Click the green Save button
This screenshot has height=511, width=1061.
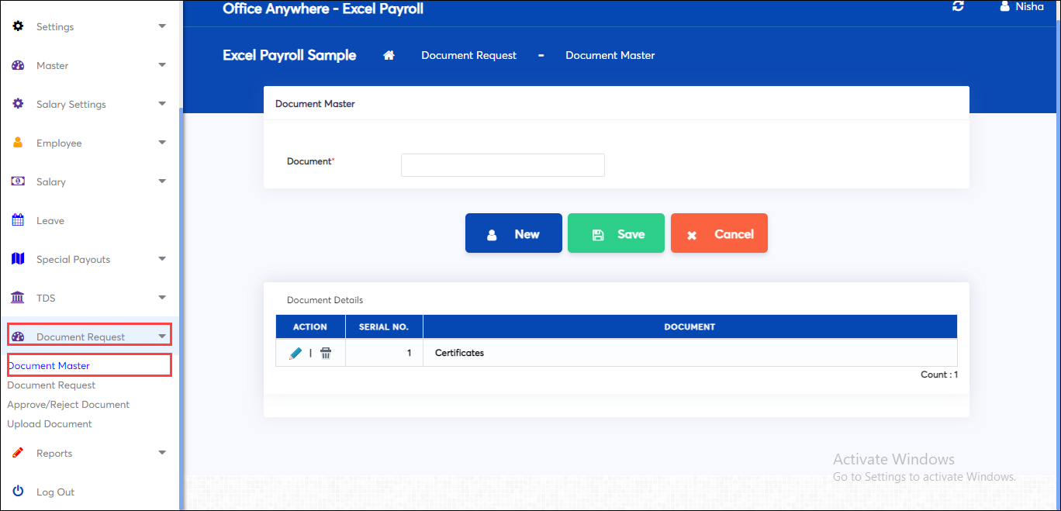click(x=616, y=233)
